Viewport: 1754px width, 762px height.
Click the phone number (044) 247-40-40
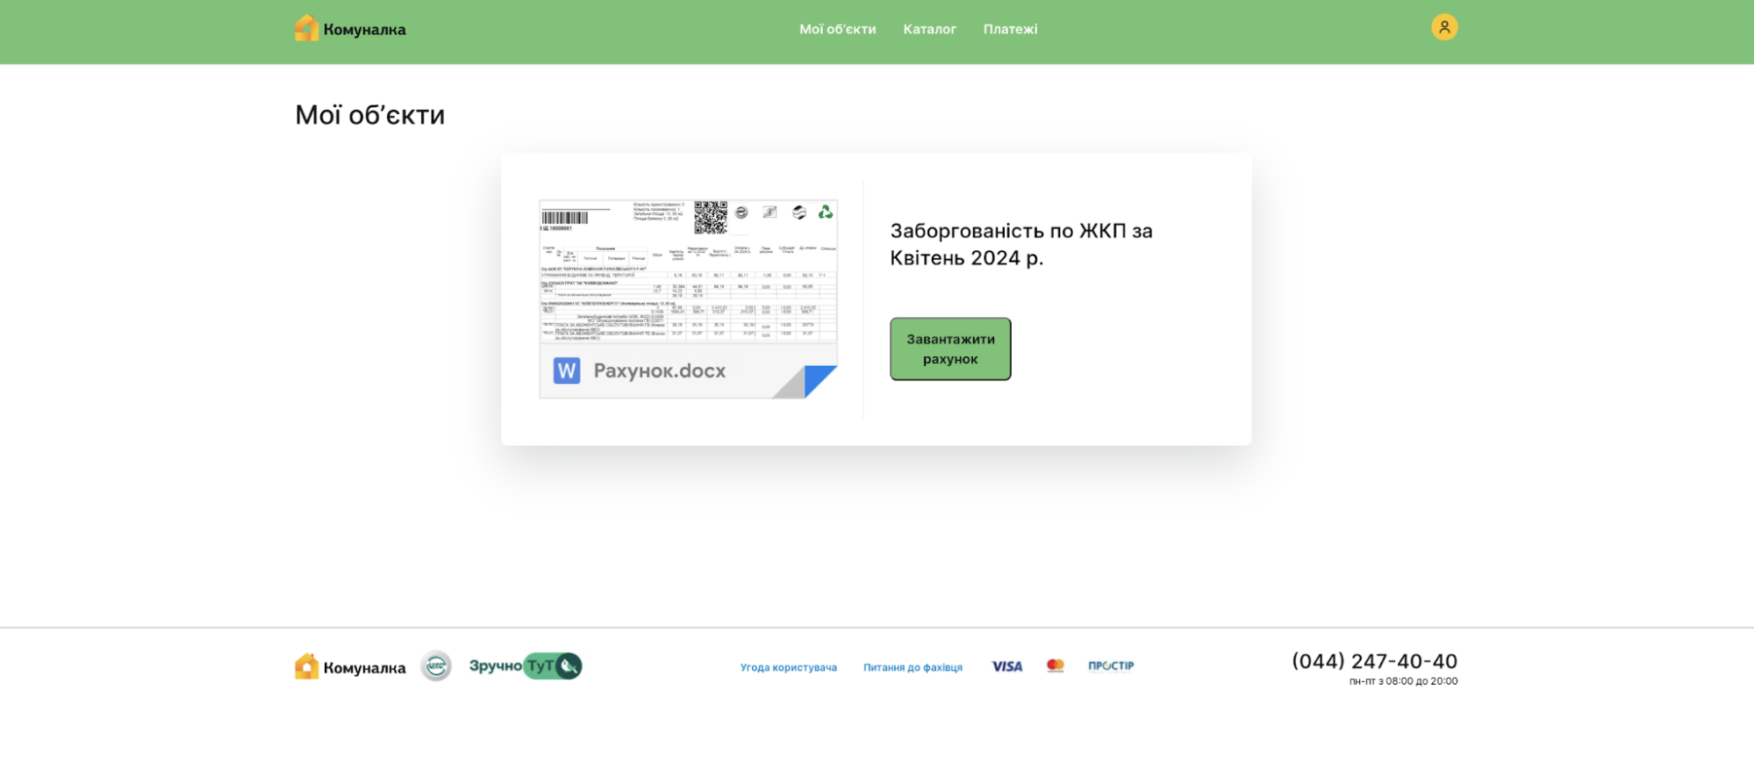tap(1374, 661)
